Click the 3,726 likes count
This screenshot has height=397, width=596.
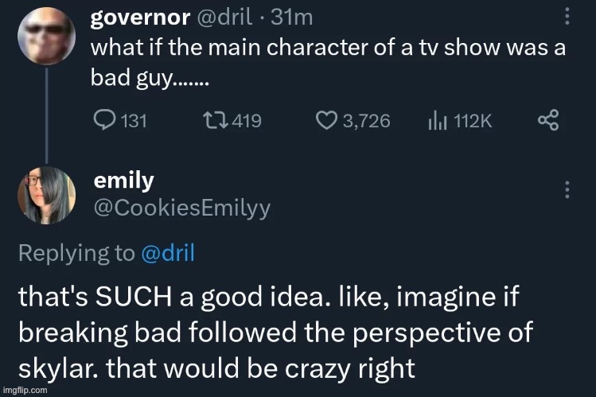(366, 120)
